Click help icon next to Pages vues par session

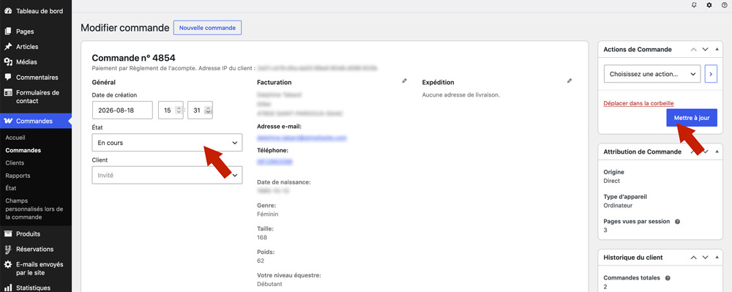click(677, 222)
